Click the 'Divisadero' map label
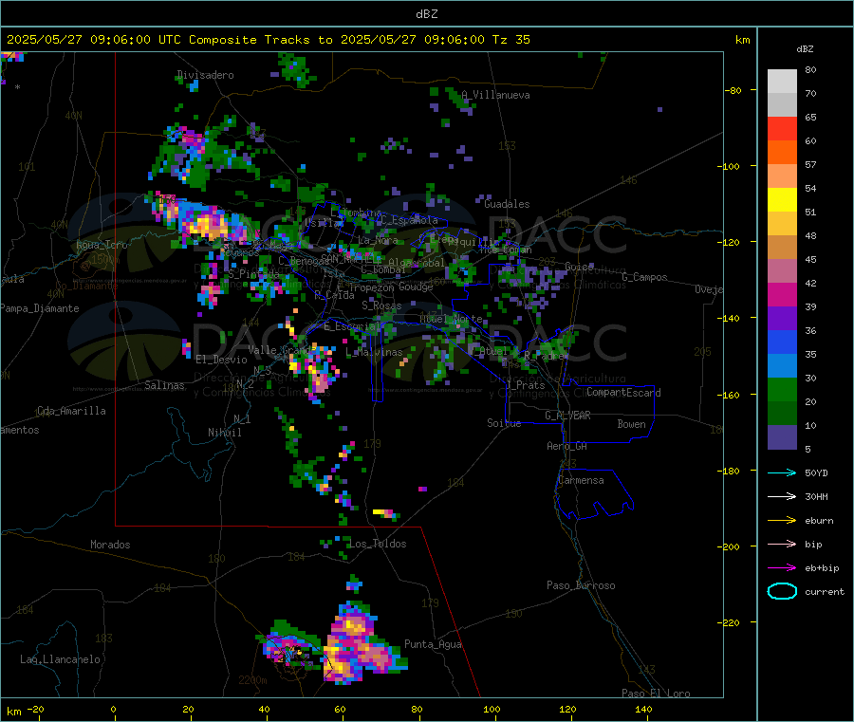This screenshot has width=854, height=722. point(205,75)
